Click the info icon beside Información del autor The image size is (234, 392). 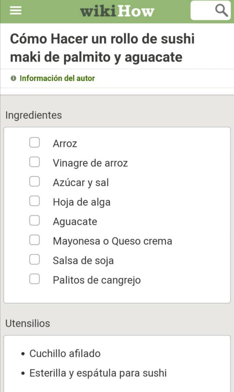click(x=14, y=79)
